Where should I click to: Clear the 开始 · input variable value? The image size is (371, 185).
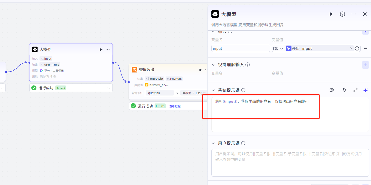coord(351,49)
